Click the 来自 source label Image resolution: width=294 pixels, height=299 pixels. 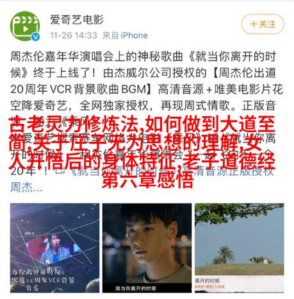tap(110, 35)
